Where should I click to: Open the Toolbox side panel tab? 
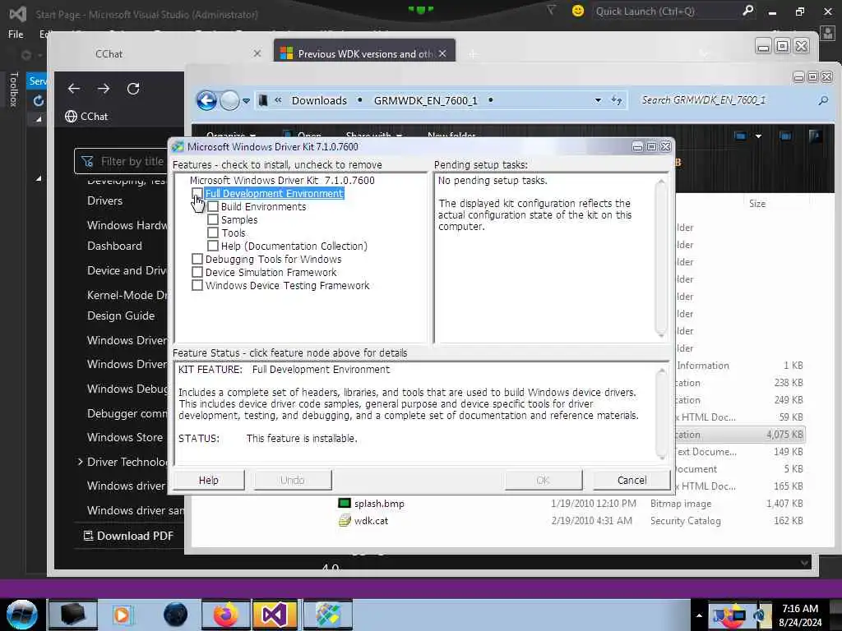13,89
